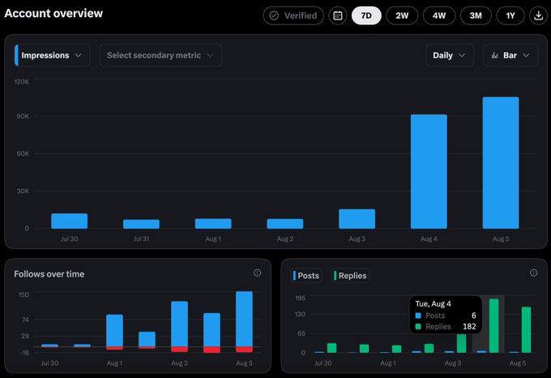551x378 pixels.
Task: Click the Aug 2 label under impressions chart
Action: 285,238
